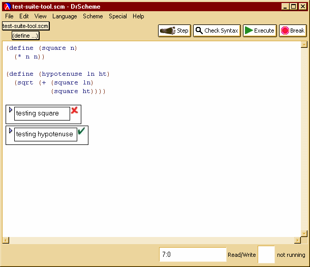Minimize the DrScheme window
The height and width of the screenshot is (267, 310).
pyautogui.click(x=285, y=7)
